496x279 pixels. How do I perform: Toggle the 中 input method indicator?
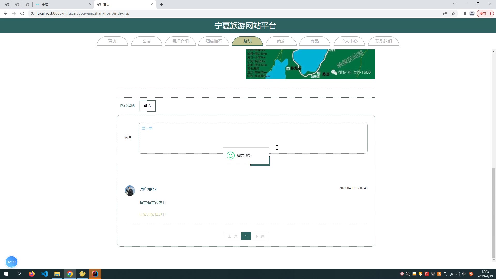(x=464, y=274)
